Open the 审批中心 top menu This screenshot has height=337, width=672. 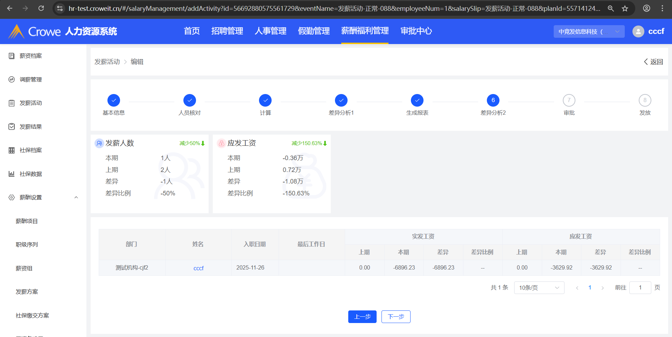click(x=416, y=31)
